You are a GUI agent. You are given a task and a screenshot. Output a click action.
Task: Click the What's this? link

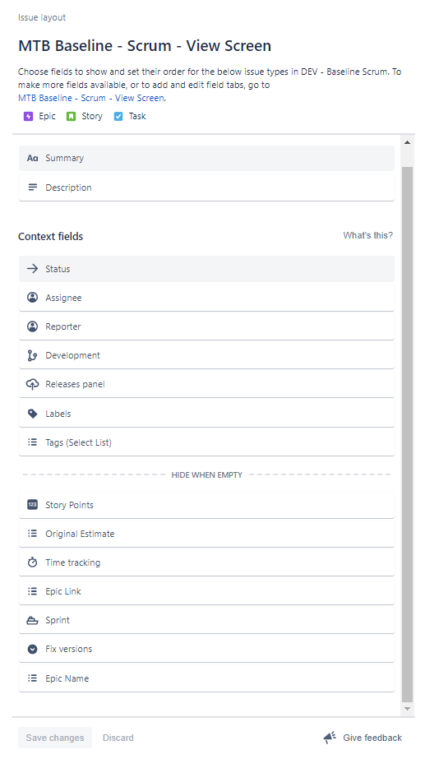pyautogui.click(x=368, y=236)
